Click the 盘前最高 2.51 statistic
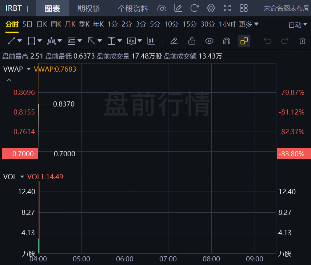 click(23, 56)
